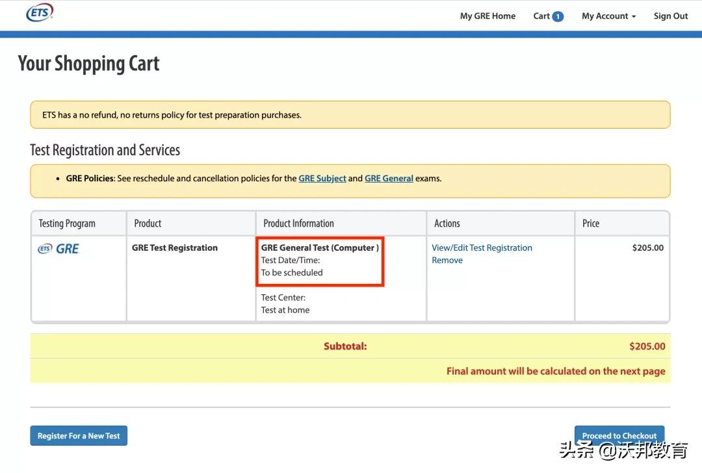This screenshot has height=473, width=702.
Task: Click the $205.00 item price cell
Action: point(647,248)
